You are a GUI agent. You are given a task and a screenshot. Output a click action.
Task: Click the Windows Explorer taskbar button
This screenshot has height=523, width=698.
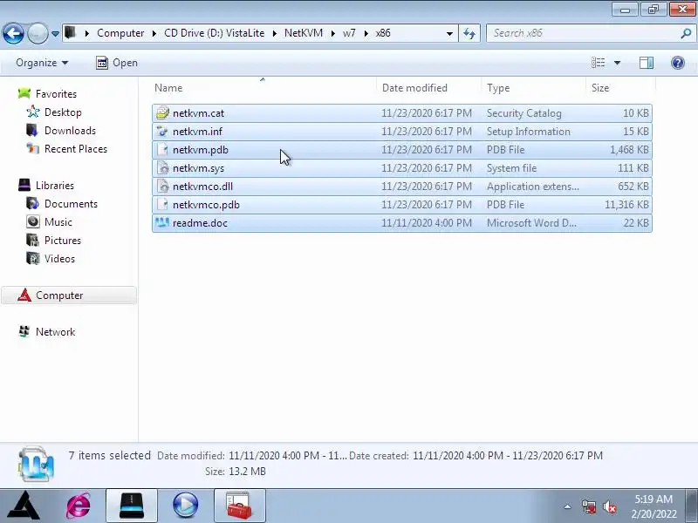point(132,506)
